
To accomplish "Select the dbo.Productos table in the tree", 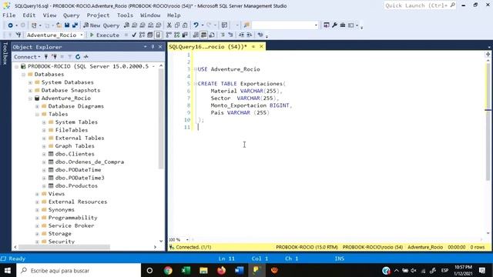I will (76, 186).
